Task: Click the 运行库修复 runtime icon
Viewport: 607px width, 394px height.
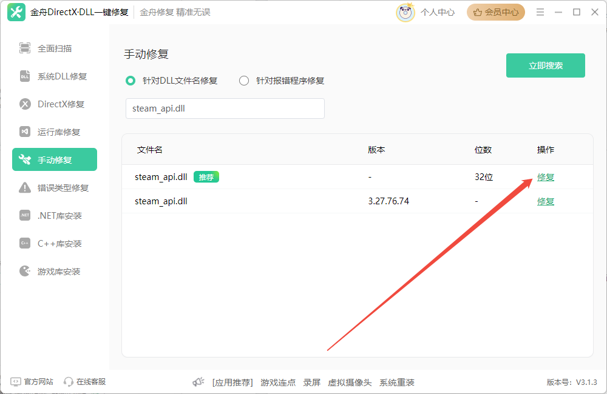Action: point(25,132)
